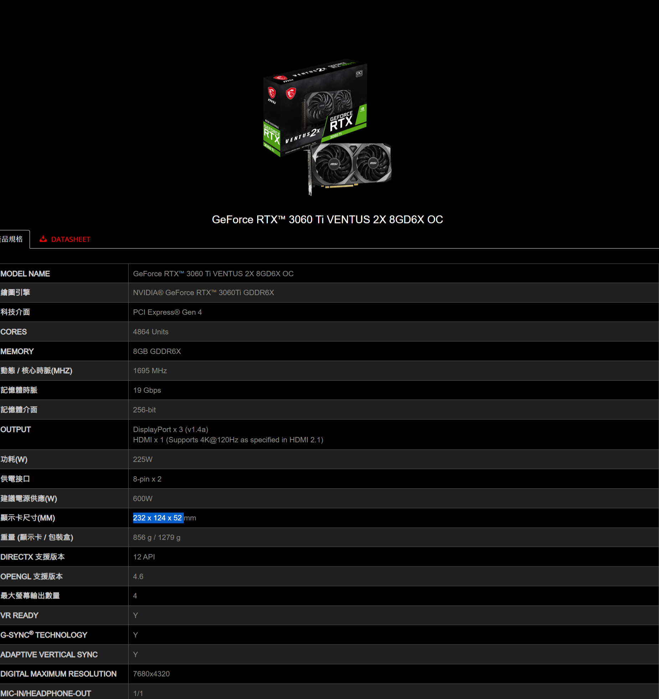Click the 600W value
The width and height of the screenshot is (659, 699).
tap(142, 499)
